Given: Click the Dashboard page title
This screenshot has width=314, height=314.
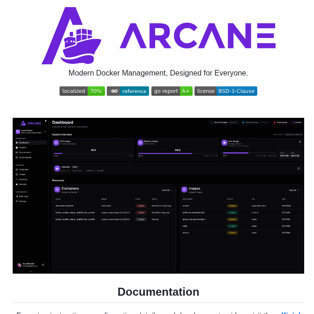Looking at the screenshot, I should [x=63, y=123].
